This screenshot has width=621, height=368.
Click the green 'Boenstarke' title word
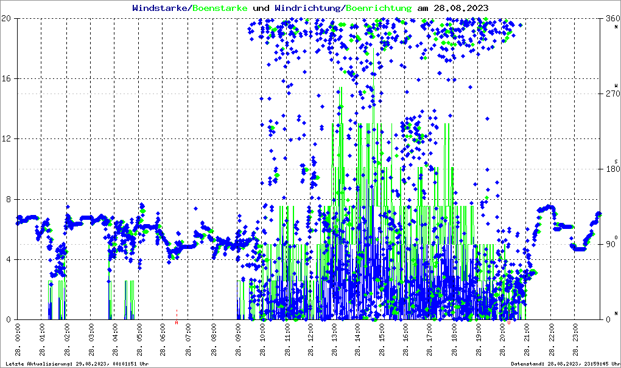click(x=220, y=8)
